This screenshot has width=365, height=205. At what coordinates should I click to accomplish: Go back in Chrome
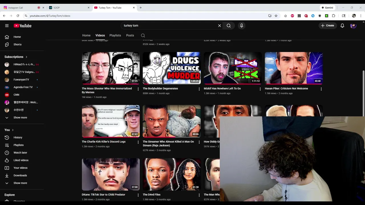click(x=4, y=16)
